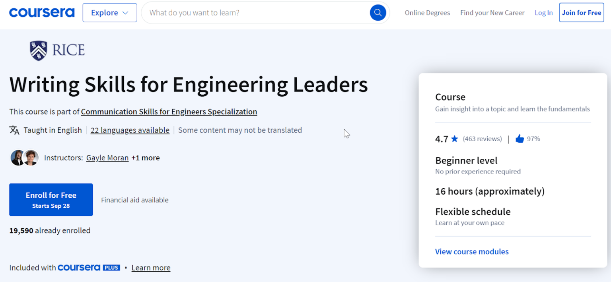This screenshot has height=282, width=611.
Task: Expand instructors via '+1 more'
Action: pyautogui.click(x=146, y=158)
